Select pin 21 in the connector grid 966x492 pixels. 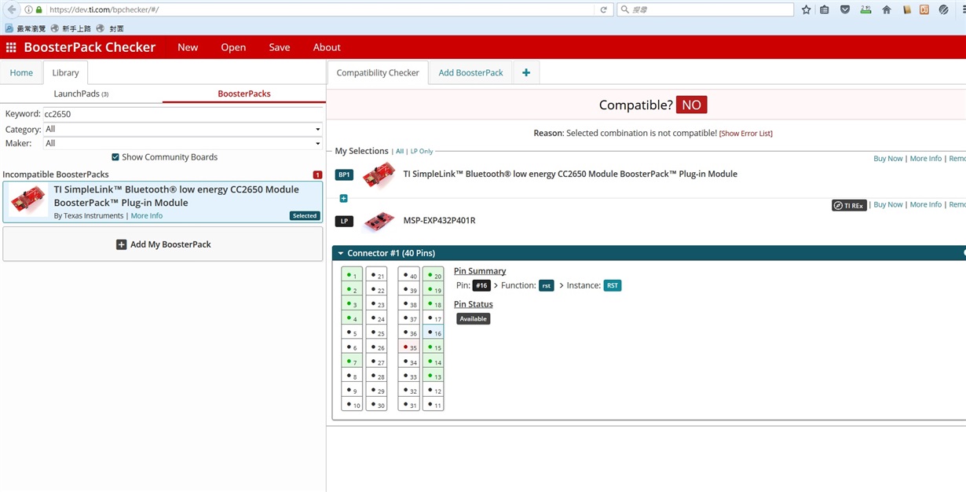376,275
